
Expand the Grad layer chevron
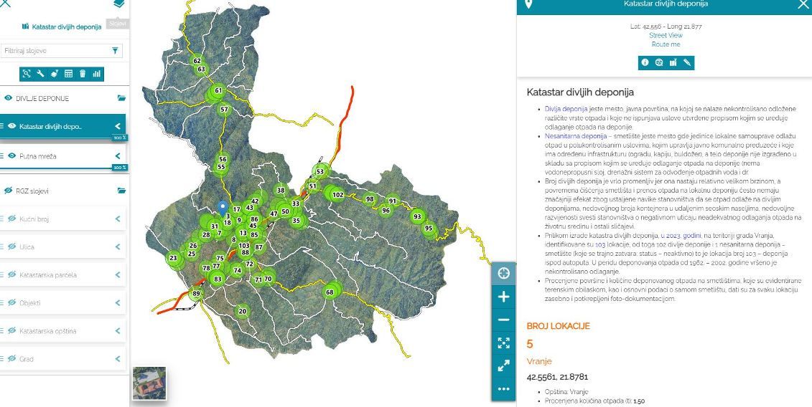(x=118, y=358)
